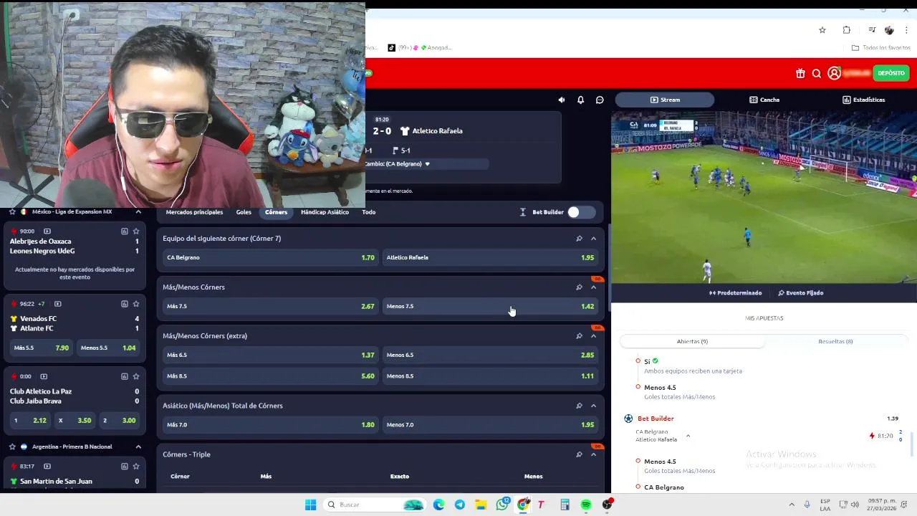Select Más 7.5 córners at 2.67

pos(270,306)
